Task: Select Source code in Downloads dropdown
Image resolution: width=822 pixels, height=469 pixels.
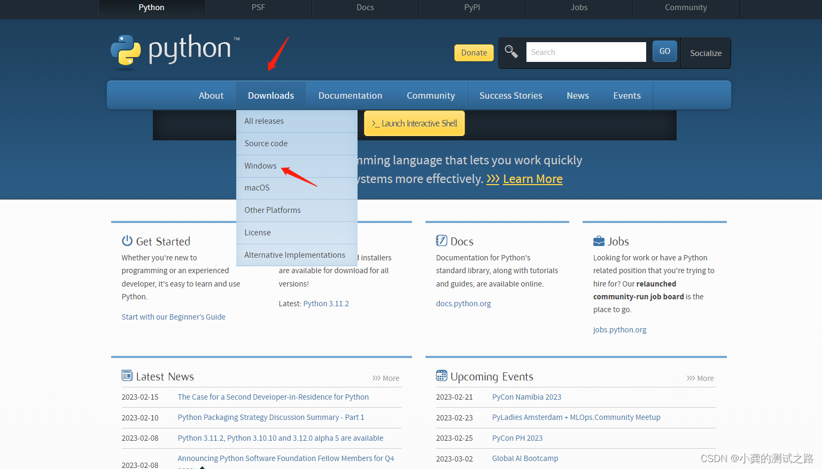Action: point(297,144)
